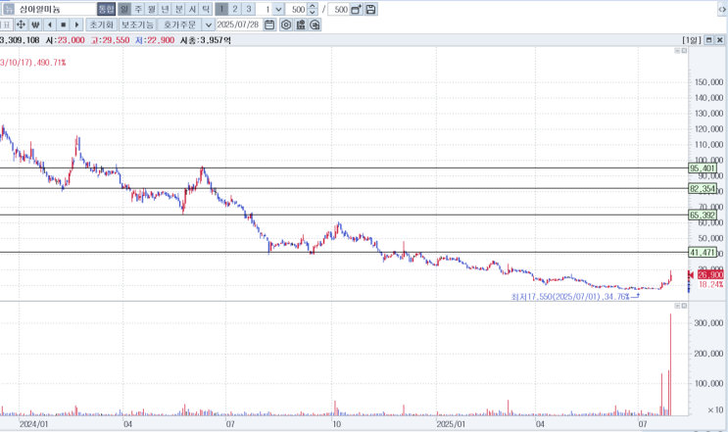Open the 보조기능 (auxiliary functions) menu
This screenshot has width=728, height=432.
pos(137,24)
